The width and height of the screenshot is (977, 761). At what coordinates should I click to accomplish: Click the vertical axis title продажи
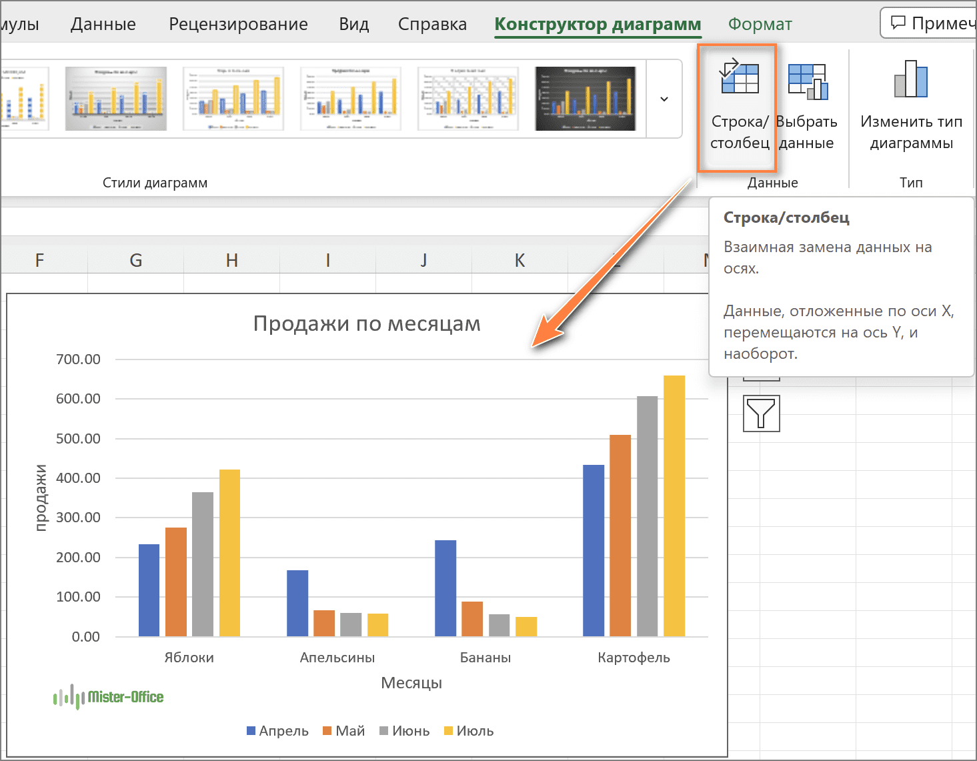41,498
